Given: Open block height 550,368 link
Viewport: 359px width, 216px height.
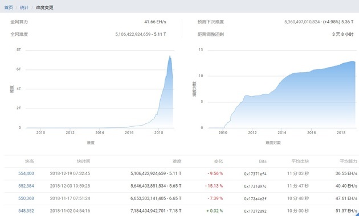Looking at the screenshot, I should point(26,198).
